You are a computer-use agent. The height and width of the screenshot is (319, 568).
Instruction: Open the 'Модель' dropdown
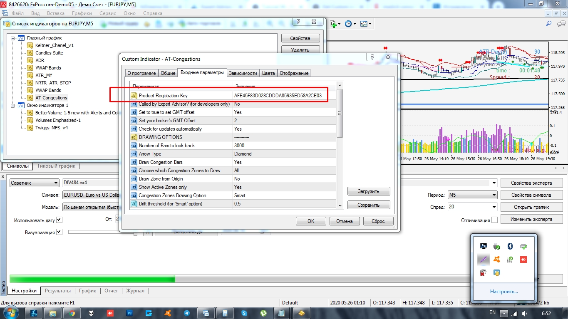(x=91, y=207)
